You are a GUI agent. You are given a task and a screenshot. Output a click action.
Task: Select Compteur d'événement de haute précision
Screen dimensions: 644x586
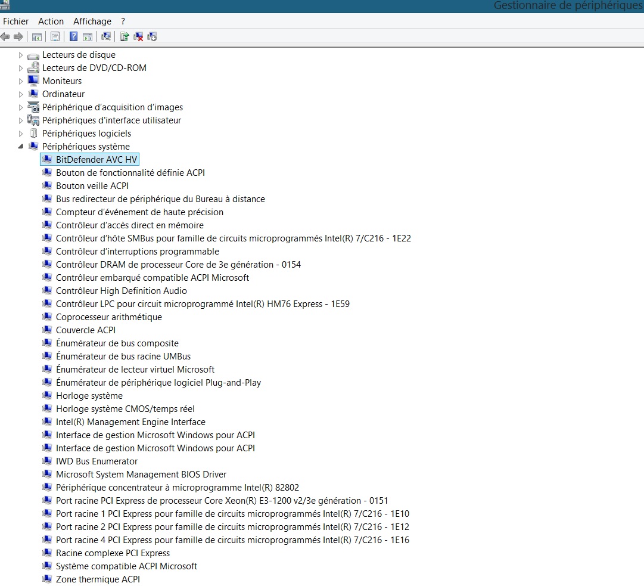point(139,212)
